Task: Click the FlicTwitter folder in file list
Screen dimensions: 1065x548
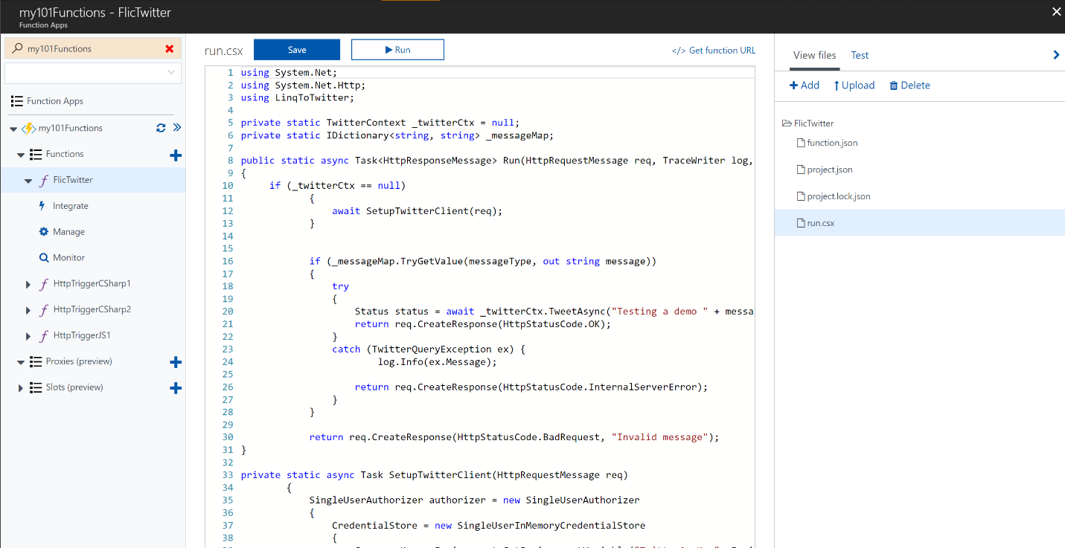Action: (808, 123)
